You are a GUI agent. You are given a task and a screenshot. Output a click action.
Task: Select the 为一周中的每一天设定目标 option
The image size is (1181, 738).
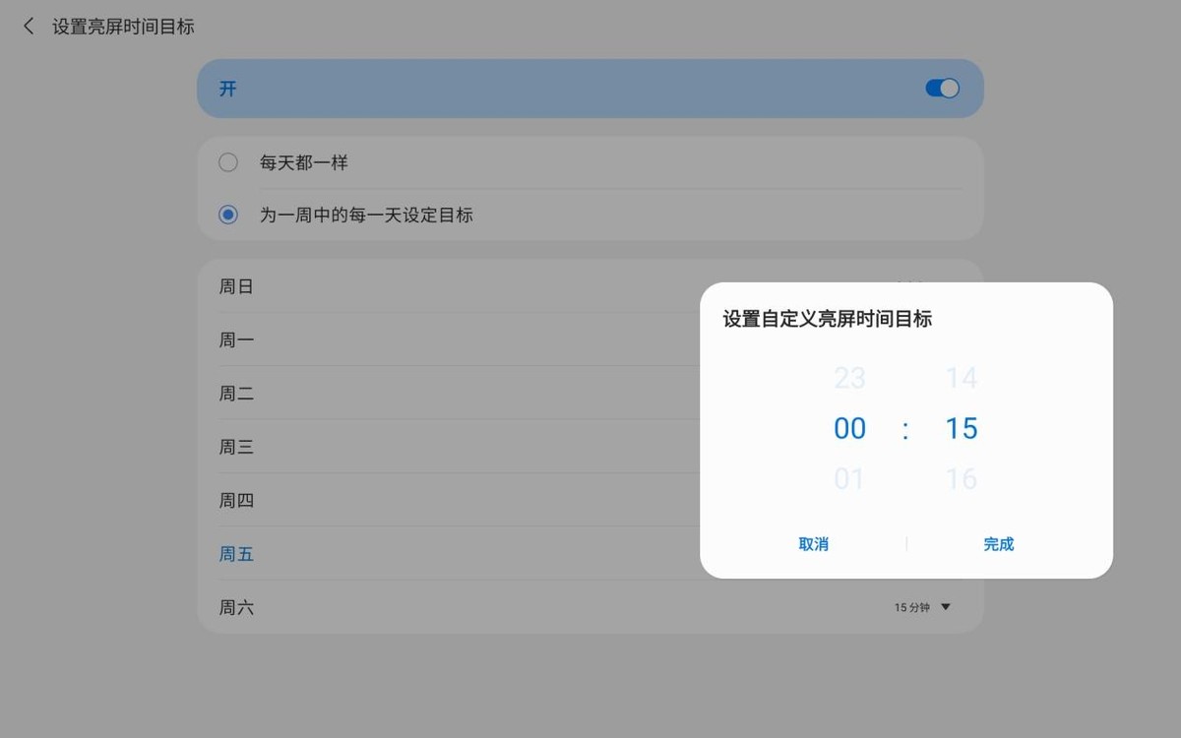point(227,215)
